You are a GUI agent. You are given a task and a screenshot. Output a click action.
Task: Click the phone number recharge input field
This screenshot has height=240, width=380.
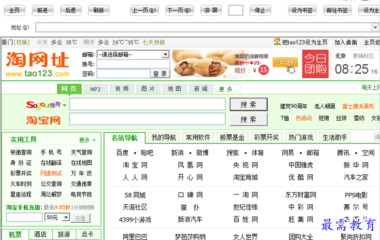point(24,217)
